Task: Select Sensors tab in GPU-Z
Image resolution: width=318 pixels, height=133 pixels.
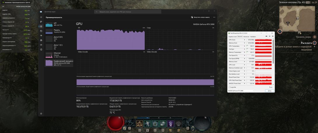Action: (x=240, y=37)
